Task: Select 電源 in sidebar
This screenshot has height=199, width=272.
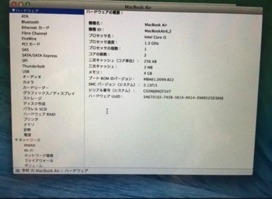Action: [x=28, y=135]
